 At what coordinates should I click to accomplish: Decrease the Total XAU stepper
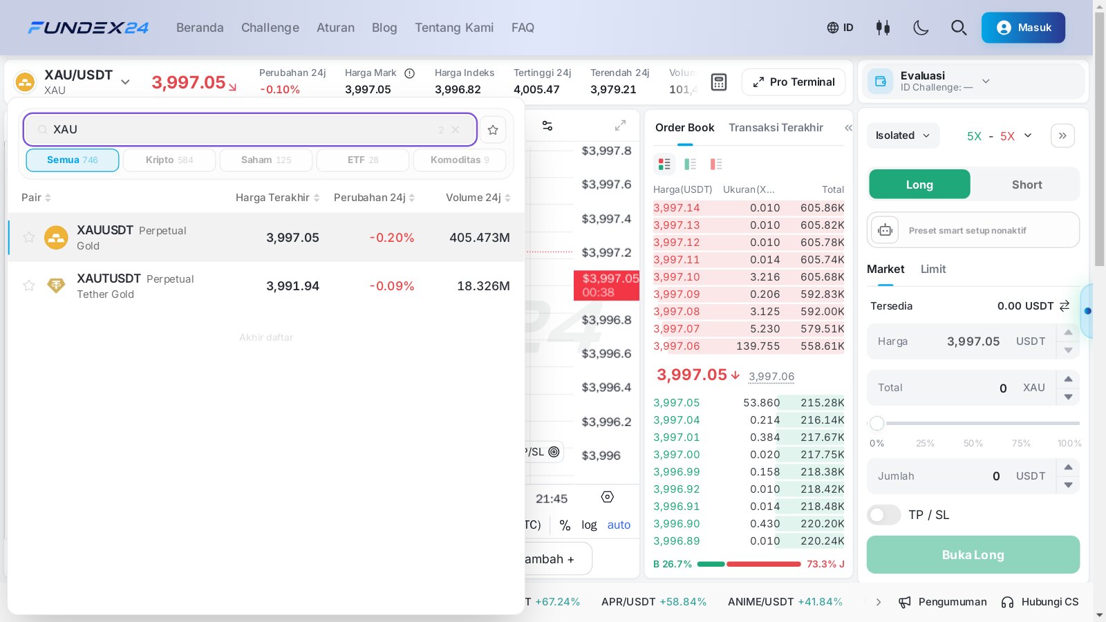coord(1068,397)
